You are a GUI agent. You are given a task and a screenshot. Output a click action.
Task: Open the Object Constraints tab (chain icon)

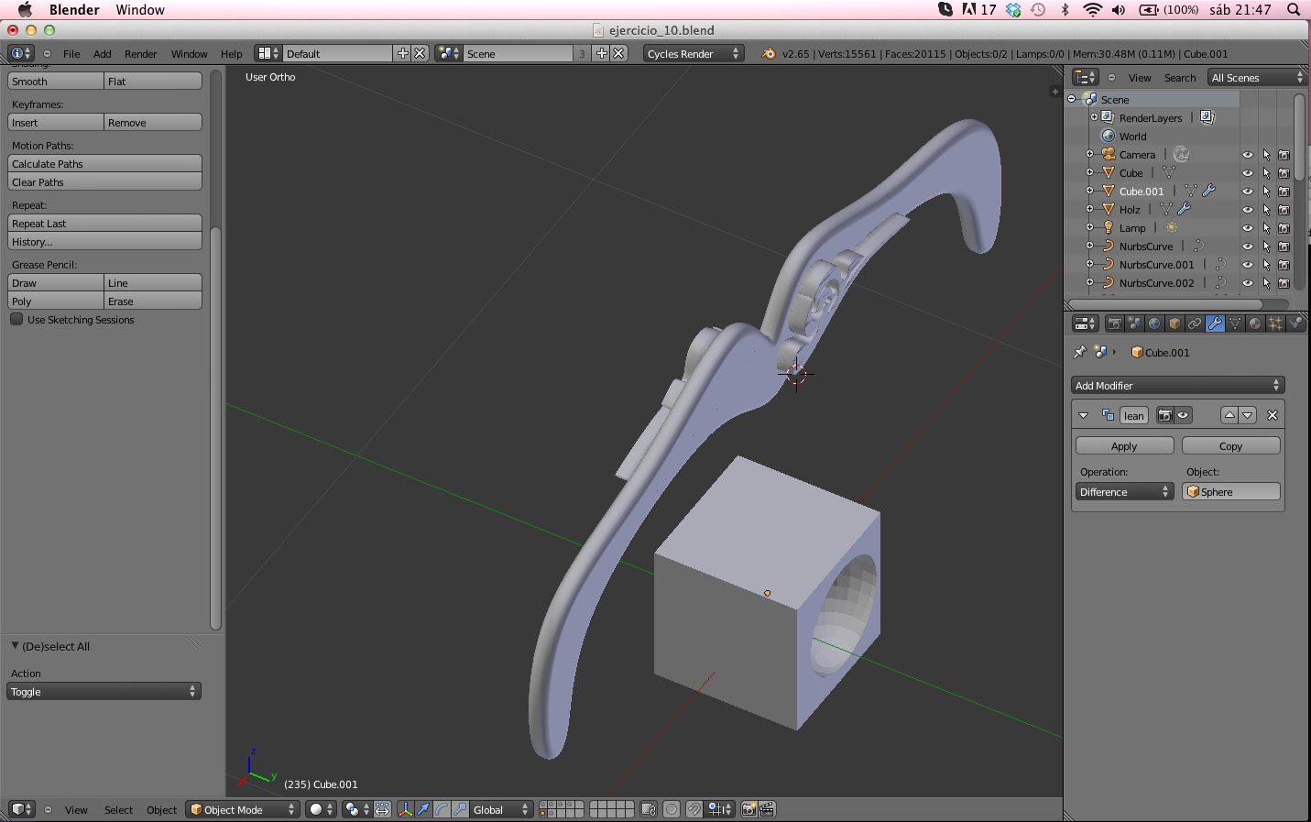(x=1195, y=323)
